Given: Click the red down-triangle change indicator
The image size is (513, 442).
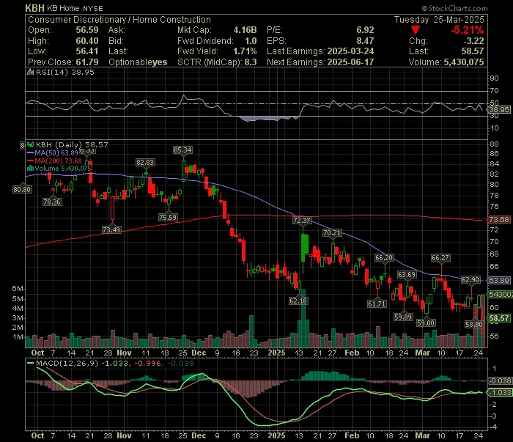Looking at the screenshot, I should coord(416,31).
